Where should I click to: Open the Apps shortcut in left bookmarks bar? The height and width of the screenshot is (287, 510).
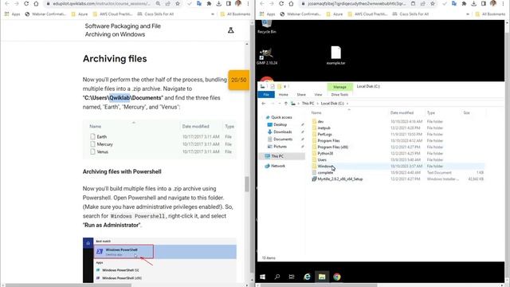point(13,14)
